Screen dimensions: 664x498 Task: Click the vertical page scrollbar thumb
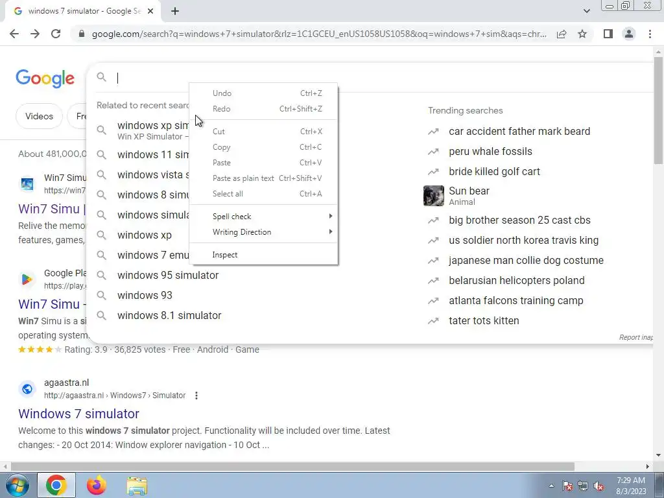tap(658, 110)
